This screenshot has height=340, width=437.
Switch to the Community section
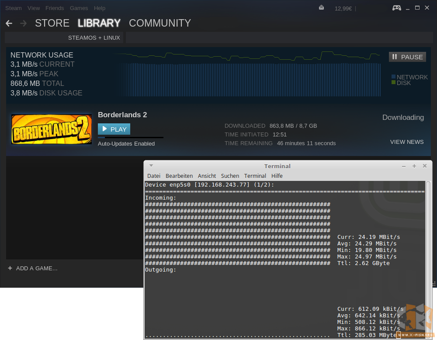(x=160, y=23)
